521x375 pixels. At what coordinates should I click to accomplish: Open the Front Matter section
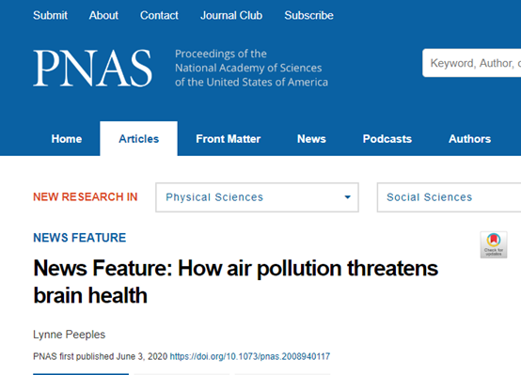pyautogui.click(x=228, y=139)
